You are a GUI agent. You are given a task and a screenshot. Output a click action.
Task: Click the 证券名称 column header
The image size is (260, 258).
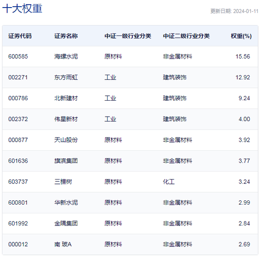[66, 36]
